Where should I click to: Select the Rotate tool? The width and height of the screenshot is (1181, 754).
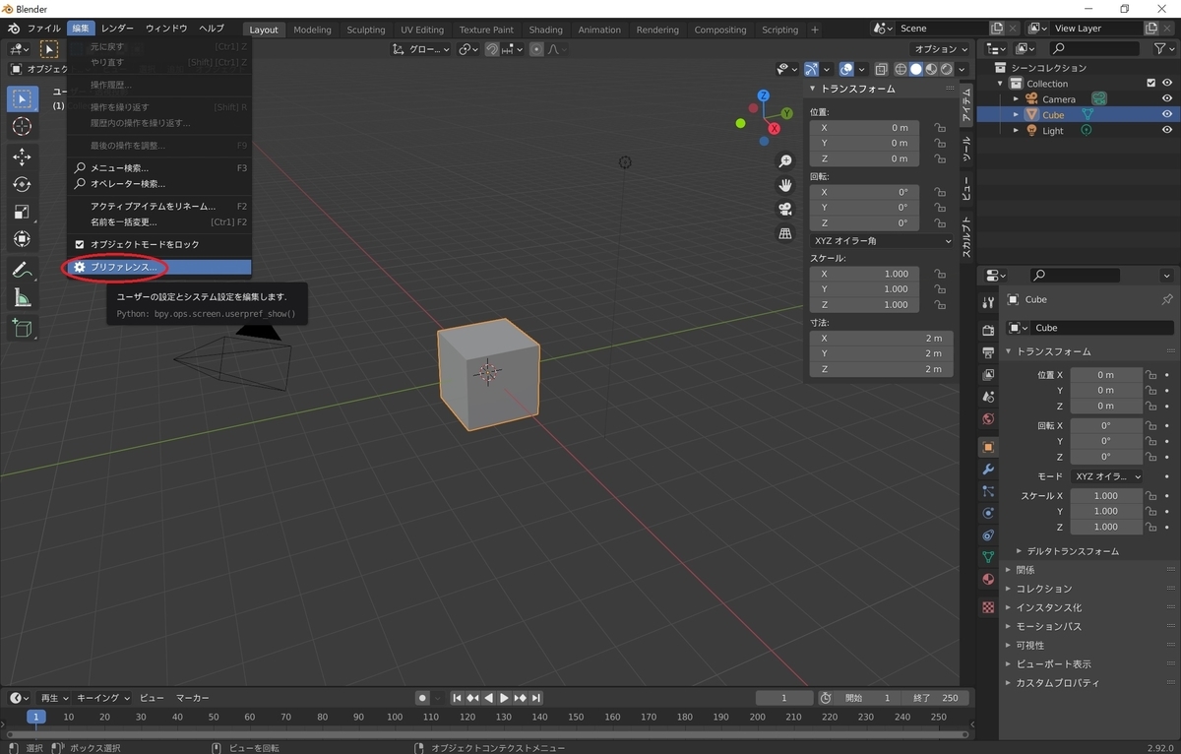[x=22, y=184]
